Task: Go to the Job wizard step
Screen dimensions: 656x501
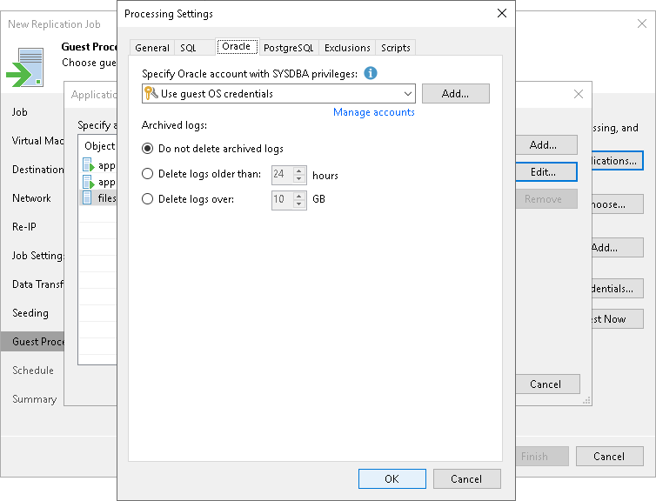Action: click(x=20, y=112)
